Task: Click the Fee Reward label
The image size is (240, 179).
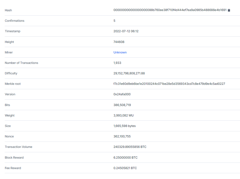Action: [x=13, y=168]
